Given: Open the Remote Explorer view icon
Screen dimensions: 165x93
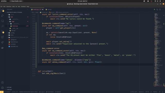Looking at the screenshot, I should point(3,21).
